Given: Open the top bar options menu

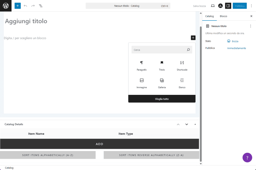Looking at the screenshot, I should pyautogui.click(x=251, y=6).
